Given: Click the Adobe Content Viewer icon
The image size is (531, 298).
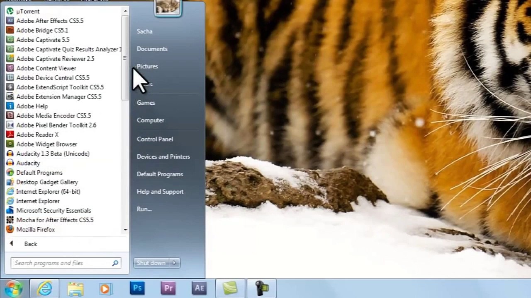Looking at the screenshot, I should (x=10, y=68).
